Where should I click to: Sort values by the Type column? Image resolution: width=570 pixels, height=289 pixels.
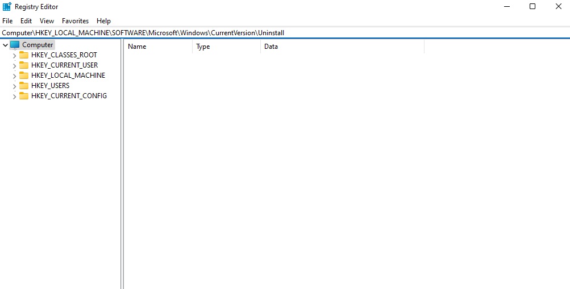pos(226,47)
